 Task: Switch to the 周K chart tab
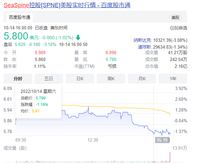[x=111, y=79]
